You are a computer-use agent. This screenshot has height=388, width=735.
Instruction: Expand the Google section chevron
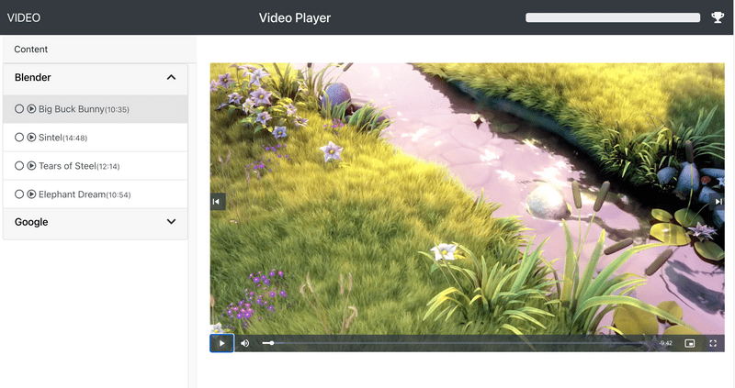click(x=171, y=222)
